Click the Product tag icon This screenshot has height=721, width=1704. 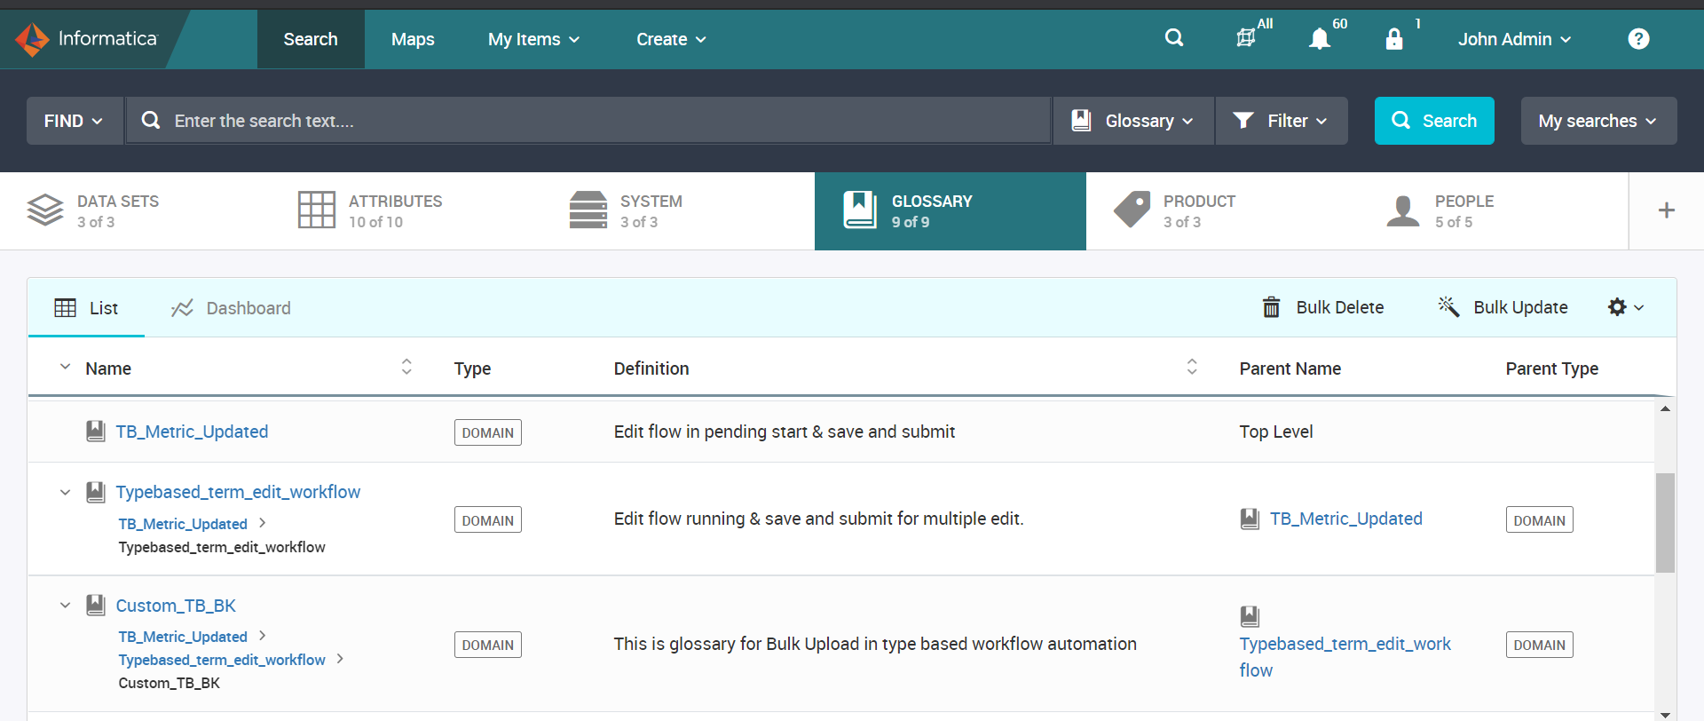1132,210
